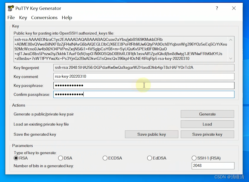Click the 'Key passphrase:' label
The image size is (249, 182).
click(28, 86)
